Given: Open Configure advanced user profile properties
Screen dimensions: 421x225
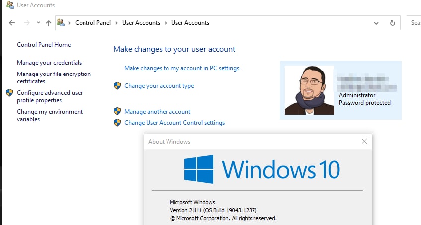Looking at the screenshot, I should point(50,96).
